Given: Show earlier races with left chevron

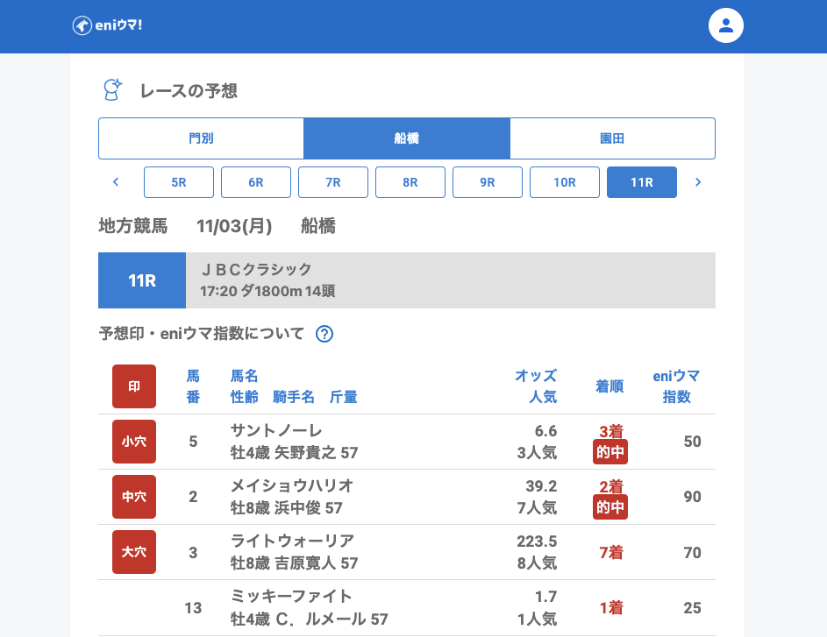Looking at the screenshot, I should coord(116,182).
